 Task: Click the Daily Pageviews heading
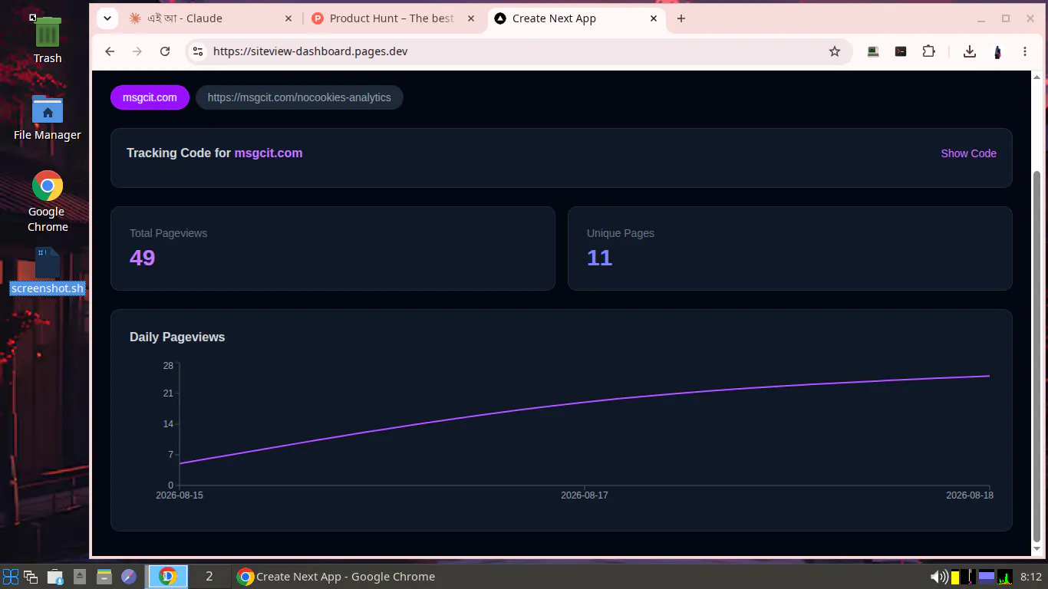(177, 337)
